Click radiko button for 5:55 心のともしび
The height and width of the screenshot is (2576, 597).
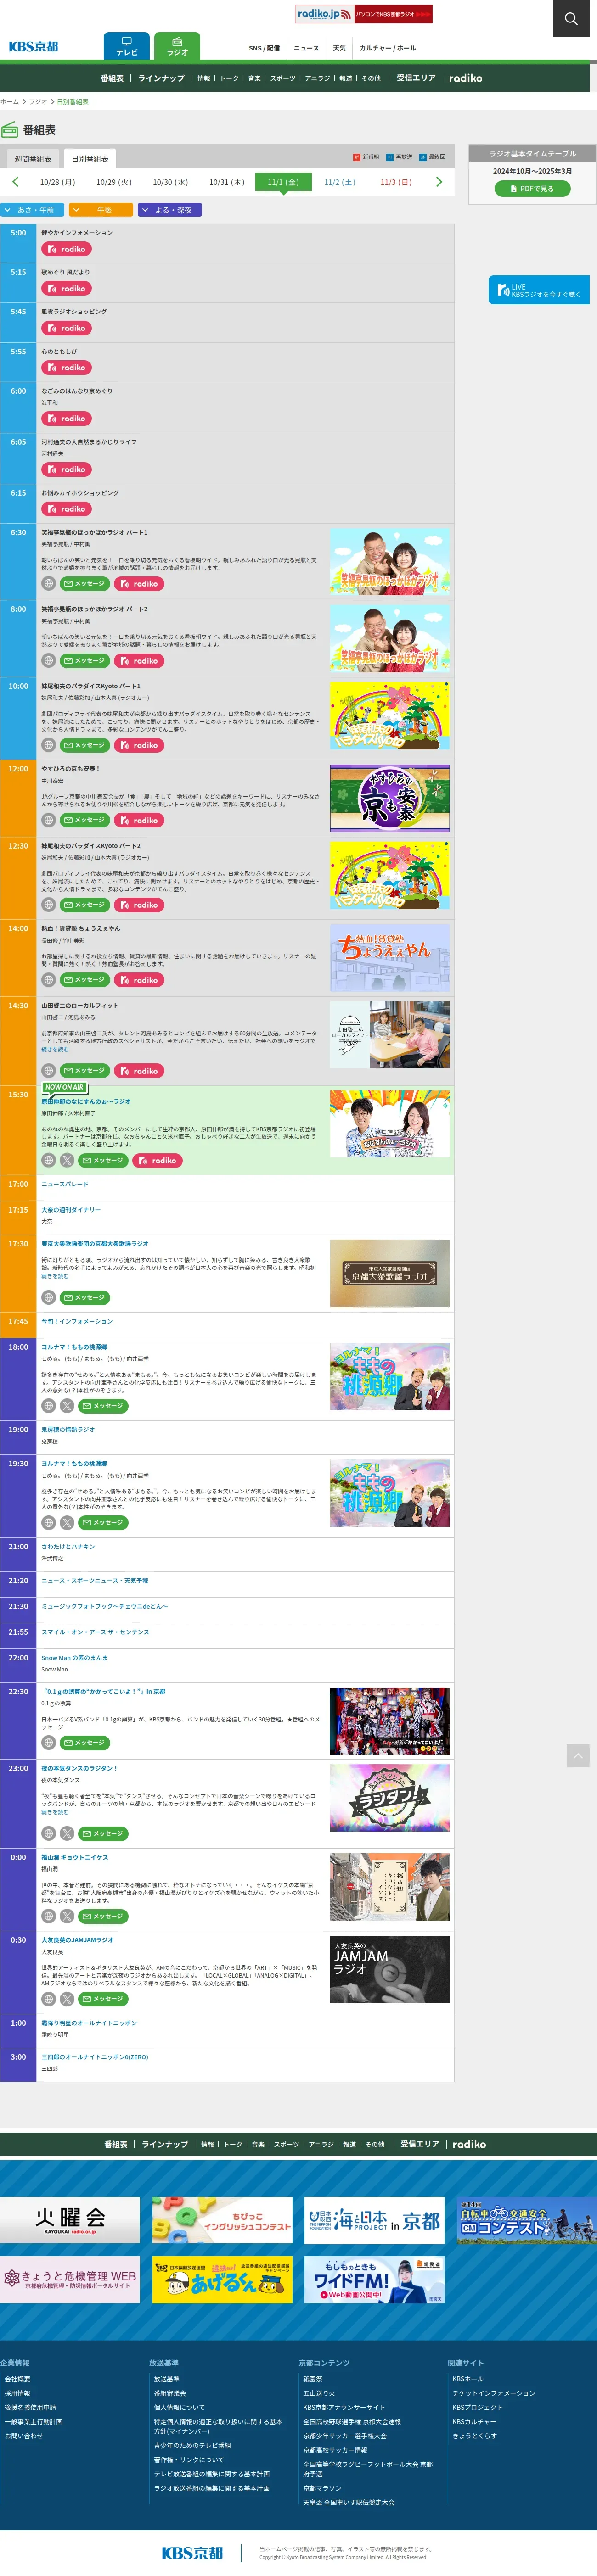click(66, 367)
